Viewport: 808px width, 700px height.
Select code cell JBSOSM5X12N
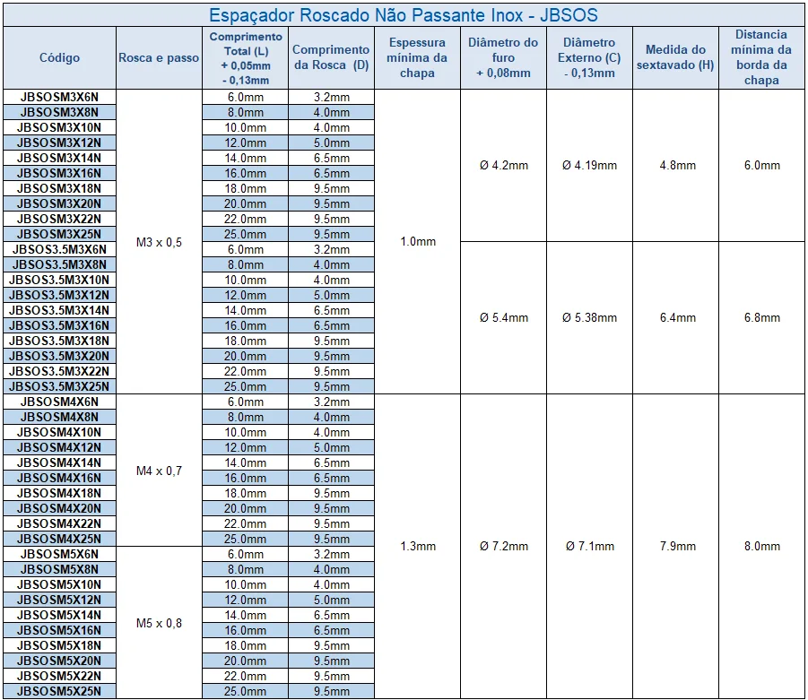[60, 600]
